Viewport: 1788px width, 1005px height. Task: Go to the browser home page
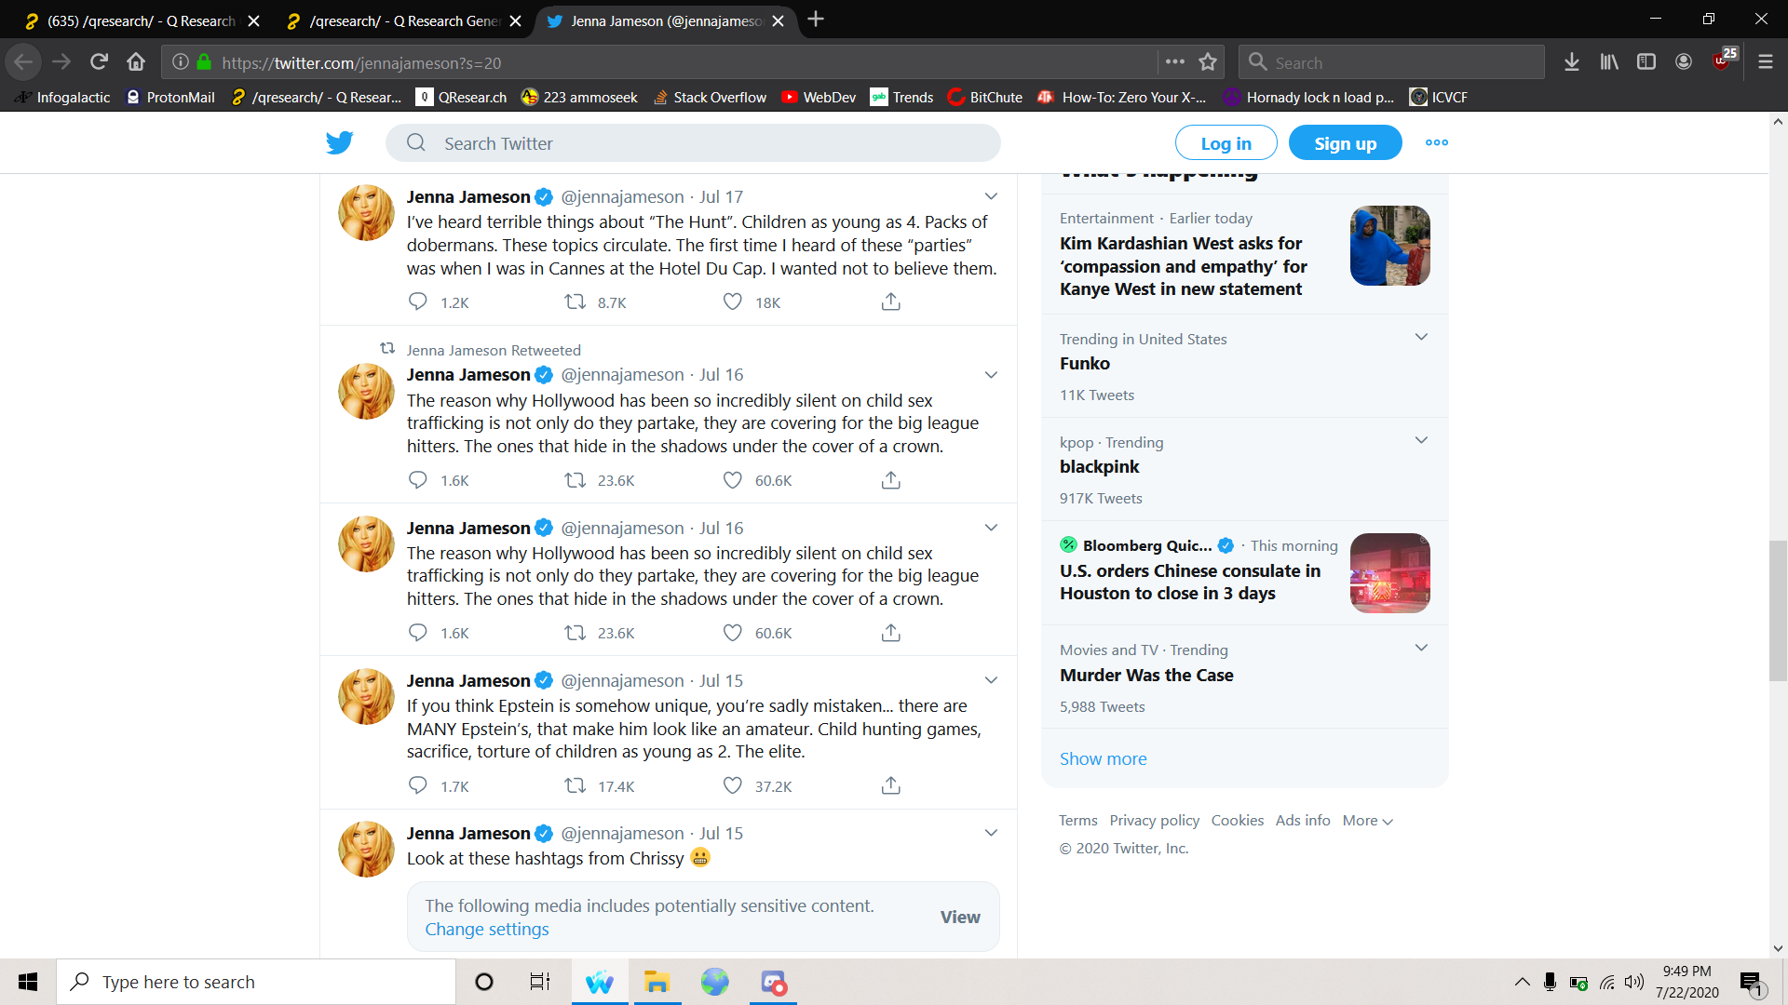point(136,62)
